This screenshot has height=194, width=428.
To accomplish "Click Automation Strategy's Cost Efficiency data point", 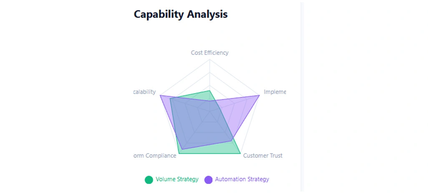I will (209, 101).
